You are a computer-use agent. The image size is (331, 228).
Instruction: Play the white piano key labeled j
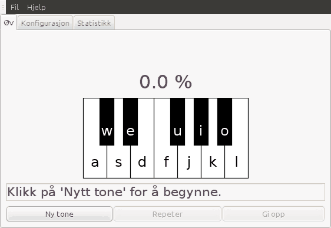click(x=190, y=162)
